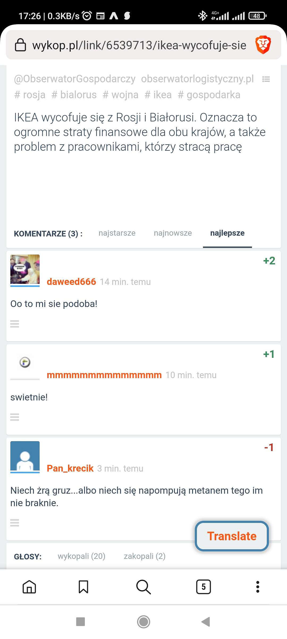Open the daweed666 user profile link
The image size is (287, 639).
(71, 282)
